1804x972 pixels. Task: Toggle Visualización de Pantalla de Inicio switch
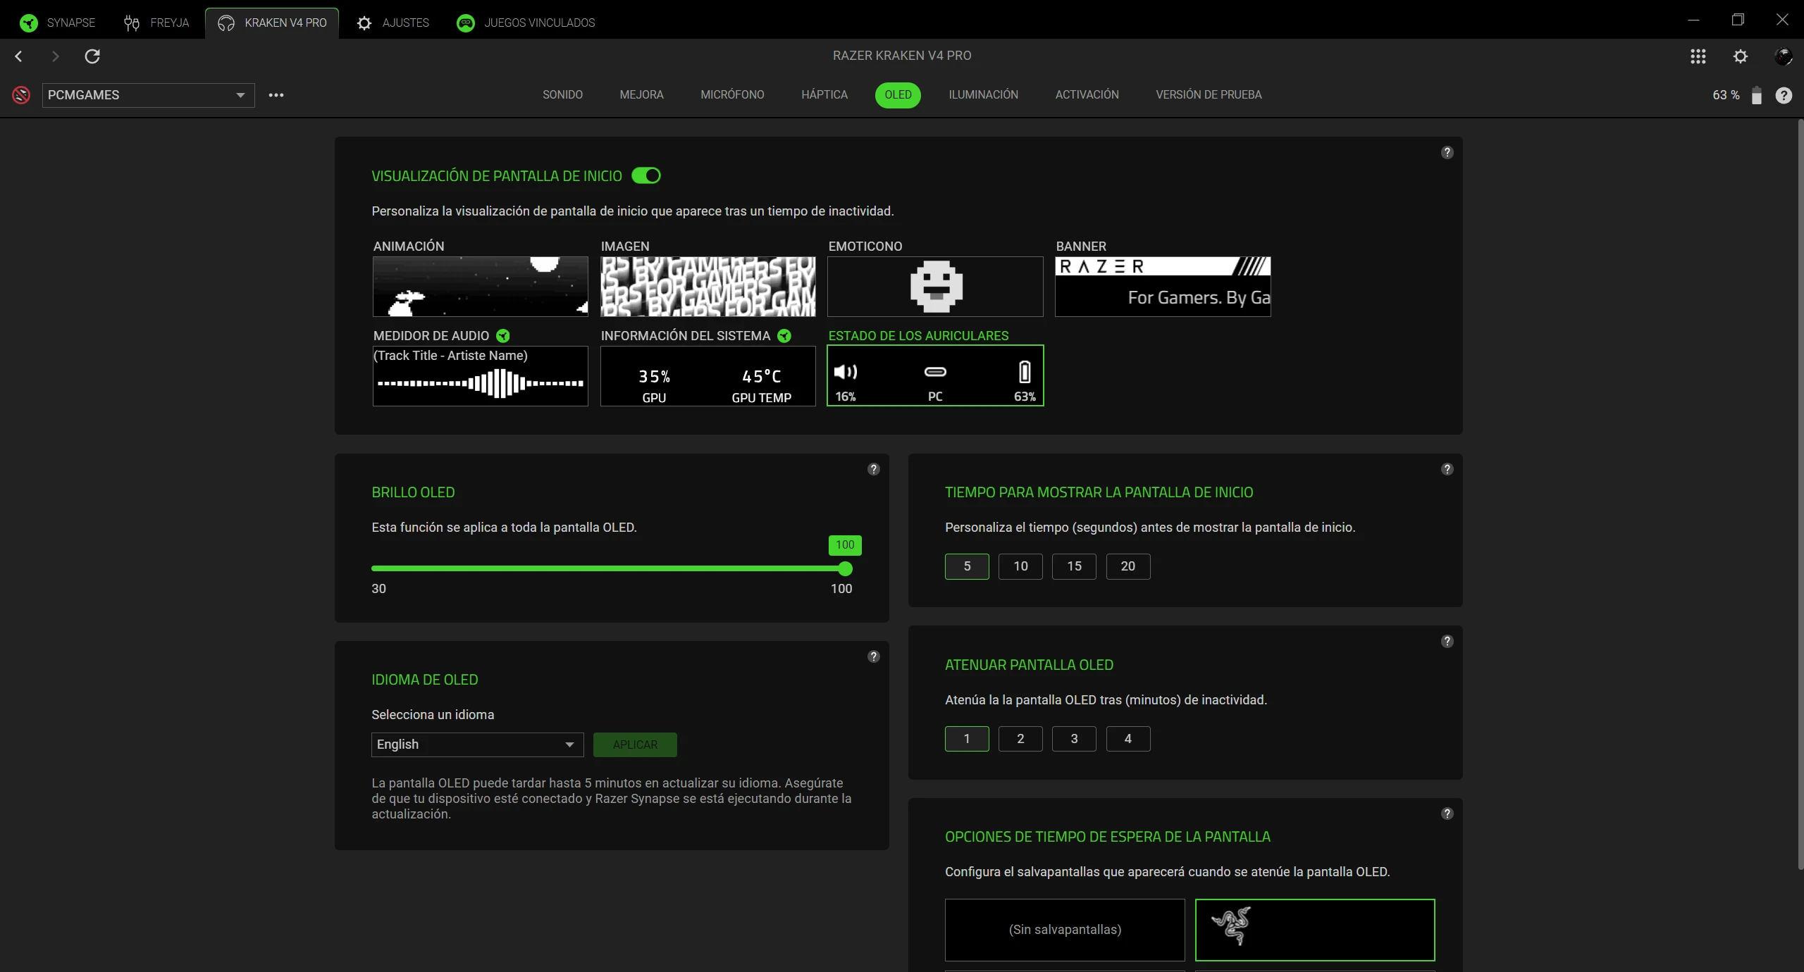click(x=646, y=175)
